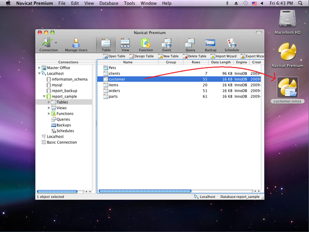This screenshot has height=232, width=309.
Task: Select information_schema database
Action: click(x=67, y=79)
